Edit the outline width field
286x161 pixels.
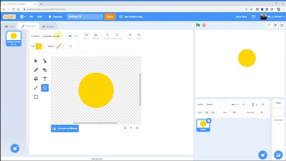click(72, 47)
